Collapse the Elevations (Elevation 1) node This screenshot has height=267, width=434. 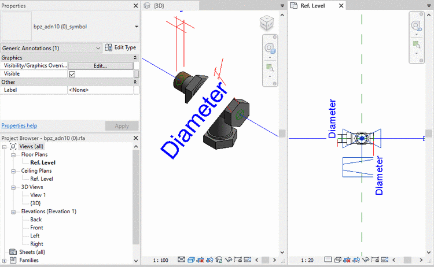pyautogui.click(x=13, y=212)
